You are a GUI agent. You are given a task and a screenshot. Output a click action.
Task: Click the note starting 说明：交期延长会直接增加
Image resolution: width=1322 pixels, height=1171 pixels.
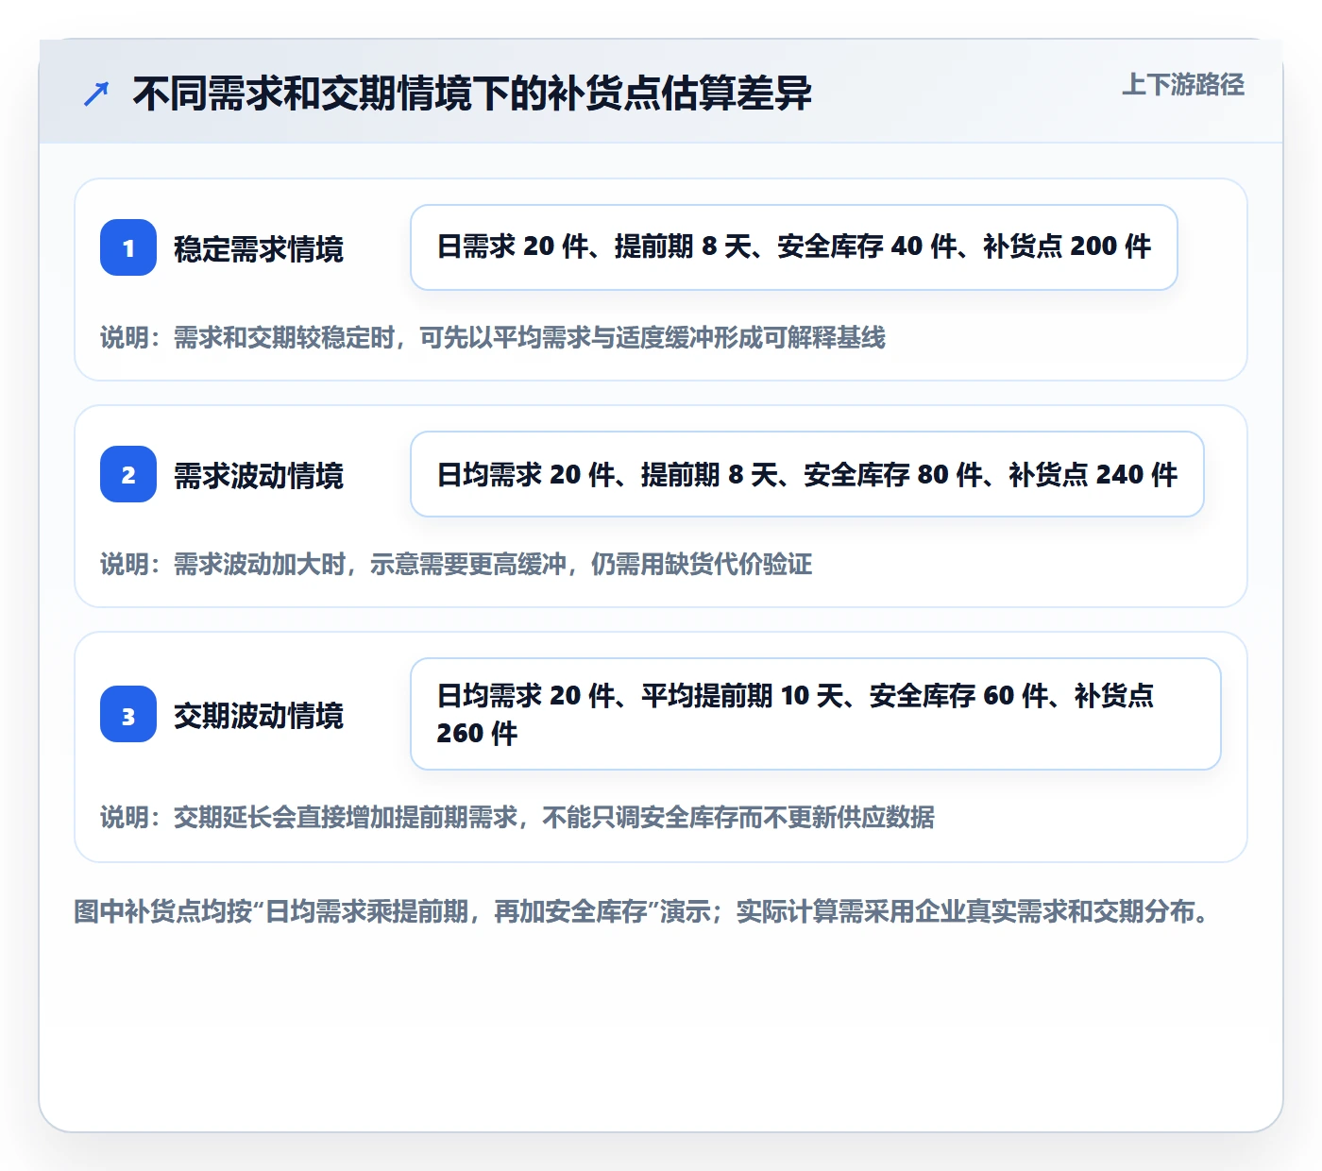coord(517,817)
